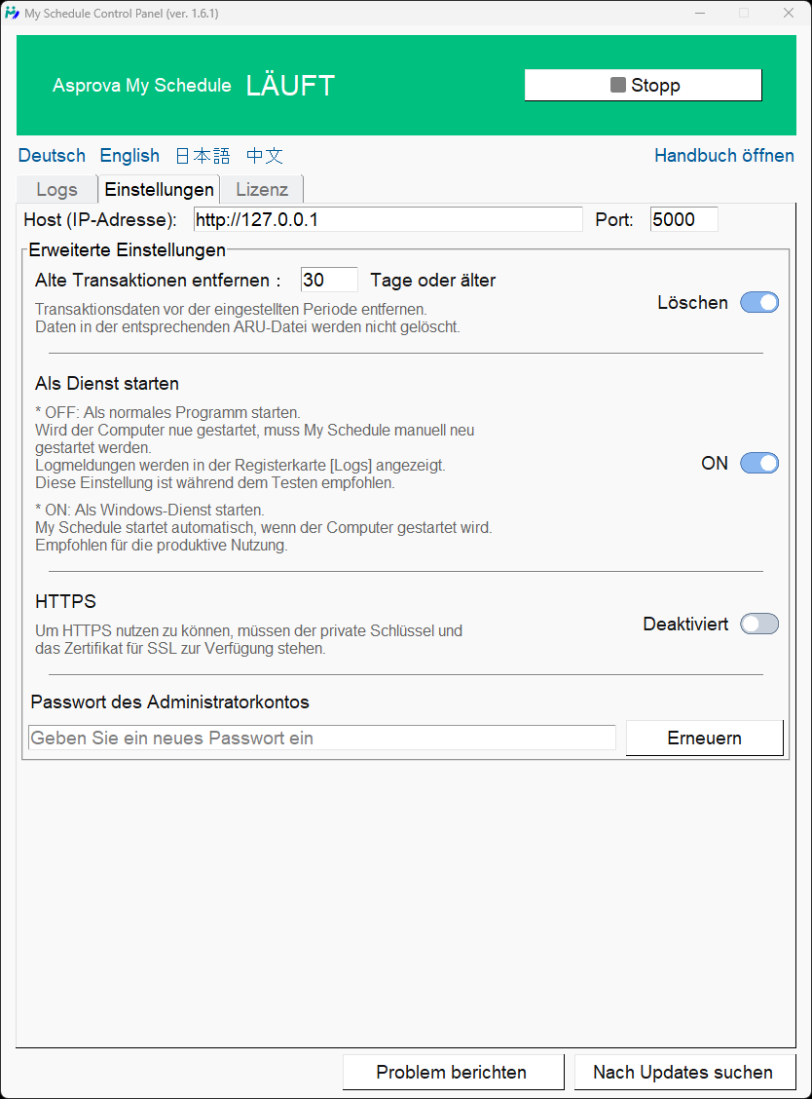Open the manual via Handbuch öffnen
The width and height of the screenshot is (812, 1099).
(x=723, y=156)
